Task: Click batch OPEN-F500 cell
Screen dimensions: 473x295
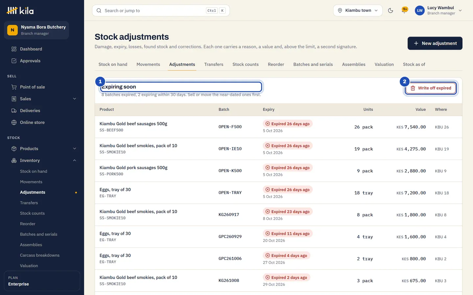Action: [x=230, y=127]
